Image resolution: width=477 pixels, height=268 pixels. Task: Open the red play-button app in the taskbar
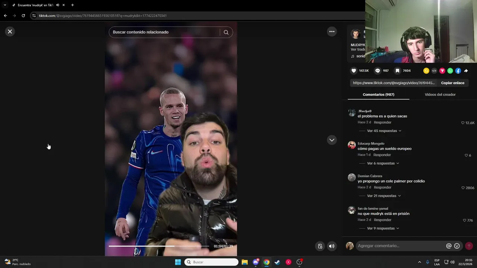tap(288, 262)
